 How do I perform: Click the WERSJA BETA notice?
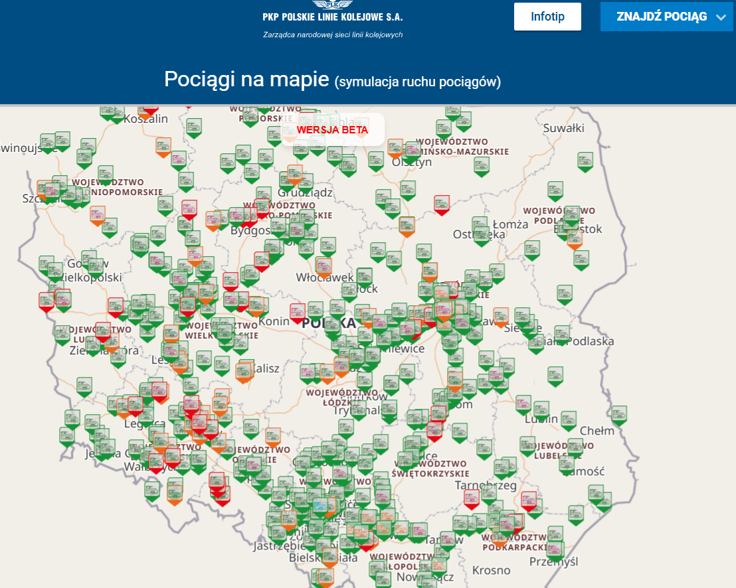[x=331, y=130]
